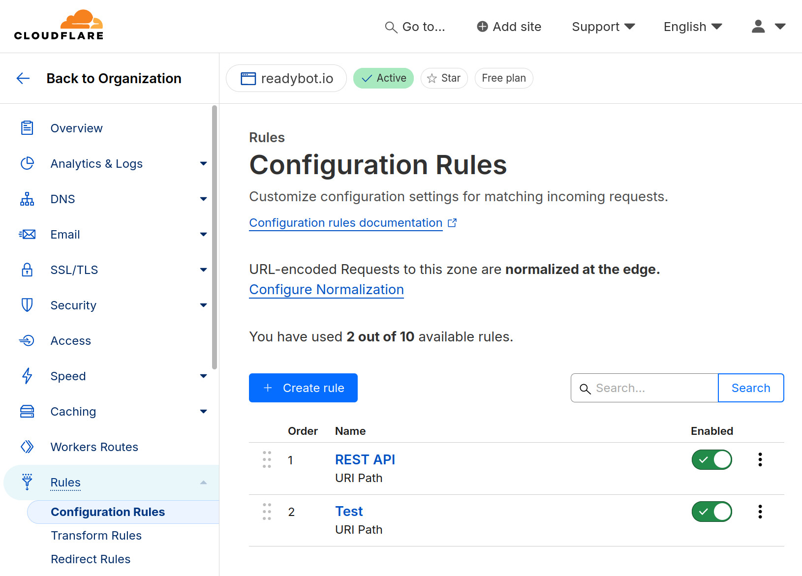Click the Workers Routes lightning icon
Screen dimensions: 802x576
tap(27, 447)
